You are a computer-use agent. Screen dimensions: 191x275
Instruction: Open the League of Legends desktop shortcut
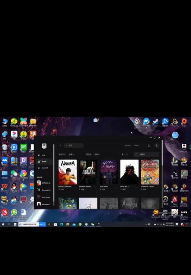point(175,161)
